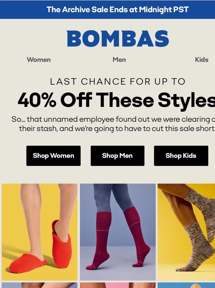Open the partially visible bottom-right blue tile
The image size is (215, 288).
point(186,285)
